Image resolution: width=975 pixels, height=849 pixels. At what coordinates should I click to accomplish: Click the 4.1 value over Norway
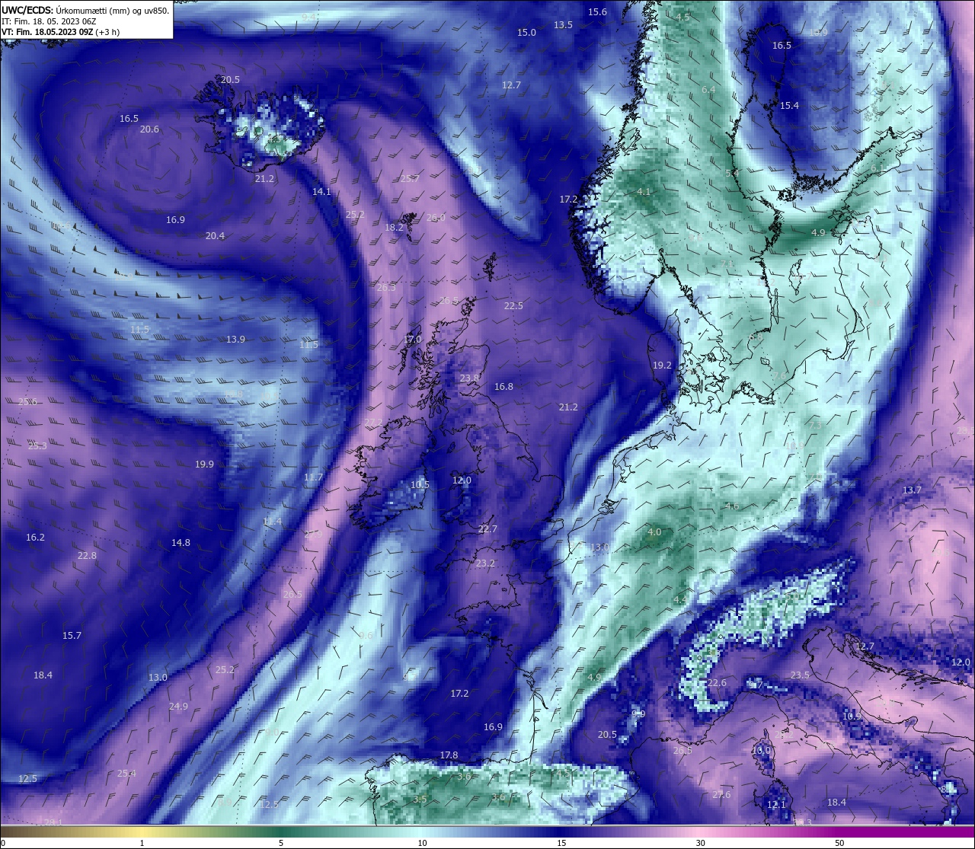tap(644, 192)
